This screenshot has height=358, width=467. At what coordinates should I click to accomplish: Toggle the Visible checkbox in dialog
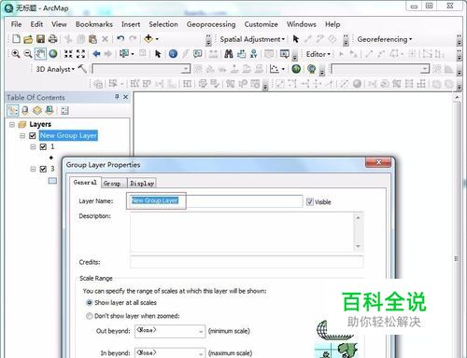(x=309, y=201)
